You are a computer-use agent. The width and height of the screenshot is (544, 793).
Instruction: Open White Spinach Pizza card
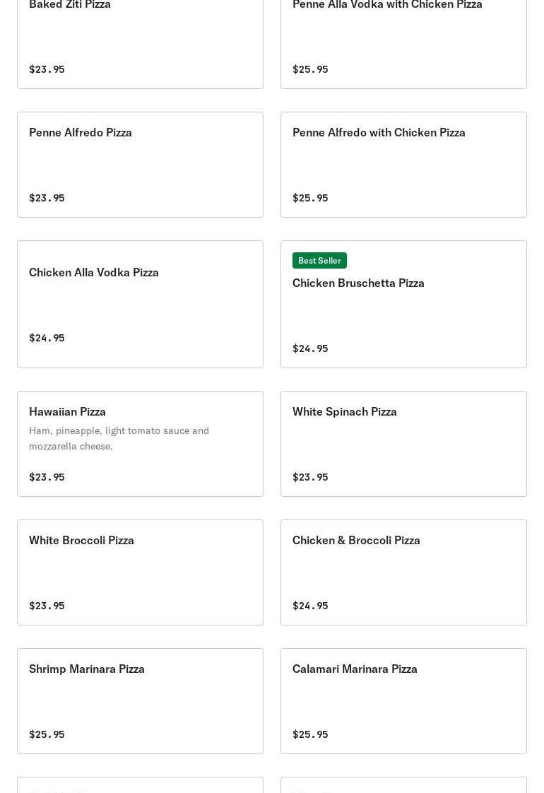(x=403, y=444)
